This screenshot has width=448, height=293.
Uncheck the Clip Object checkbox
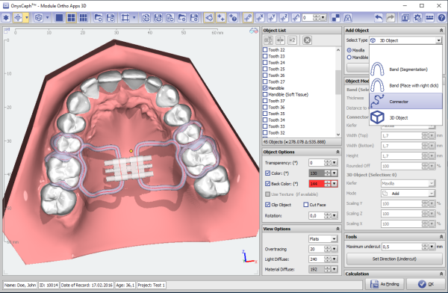click(x=267, y=205)
